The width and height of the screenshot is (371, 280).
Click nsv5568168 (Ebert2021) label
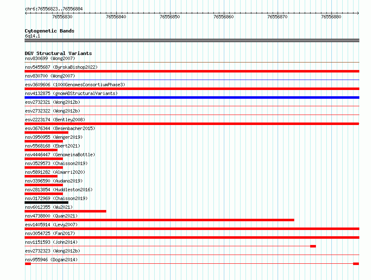pos(53,146)
